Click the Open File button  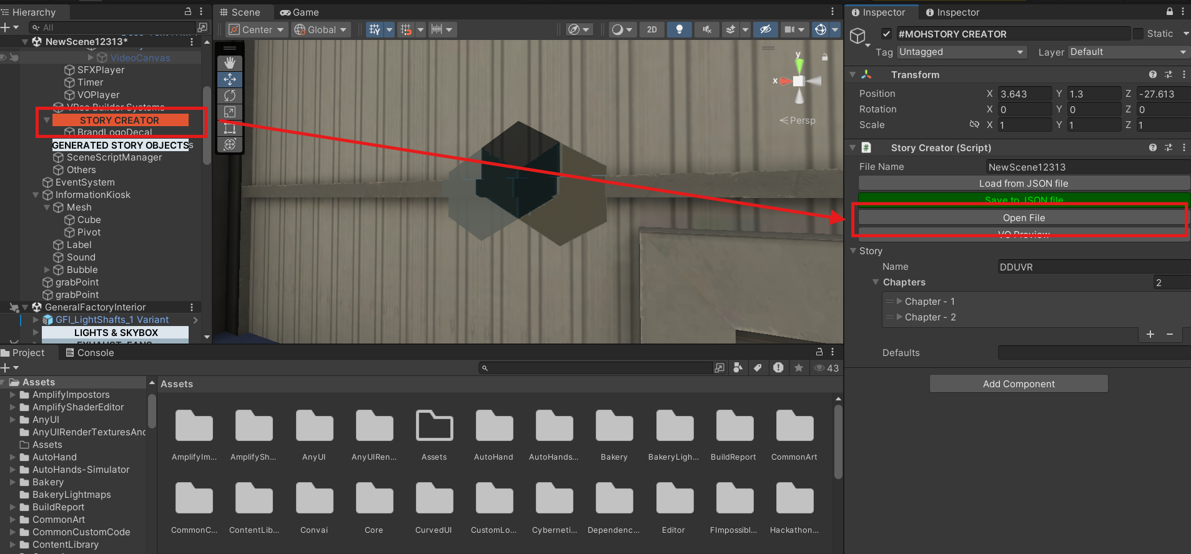tap(1023, 217)
